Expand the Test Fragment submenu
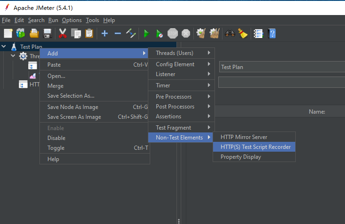The image size is (345, 224). pos(181,128)
